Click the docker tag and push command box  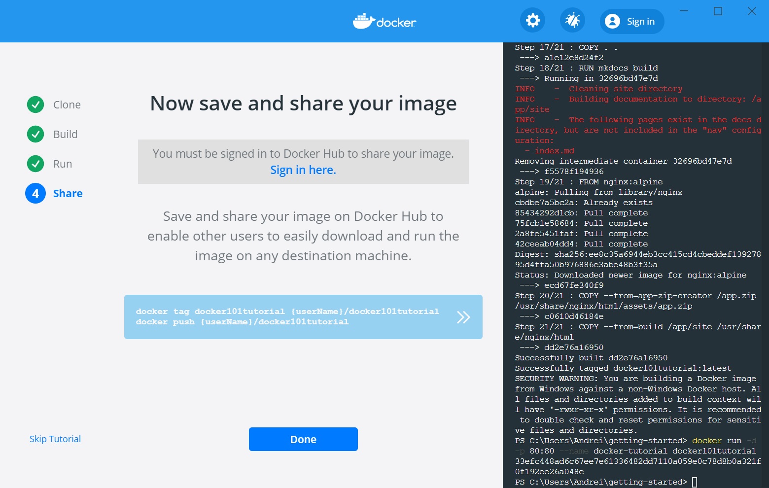click(303, 317)
